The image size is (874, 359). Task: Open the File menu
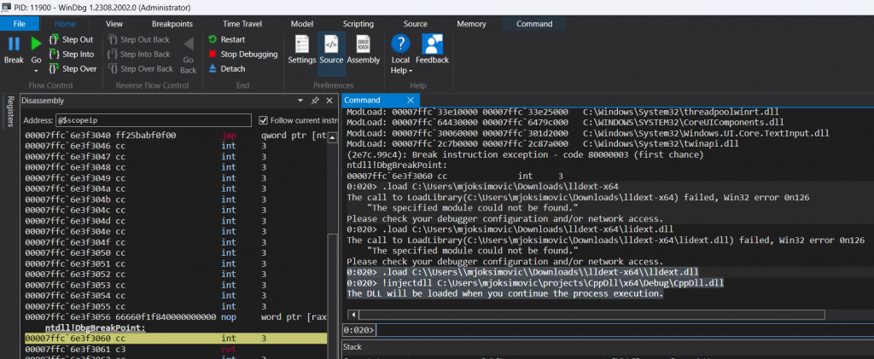(20, 24)
